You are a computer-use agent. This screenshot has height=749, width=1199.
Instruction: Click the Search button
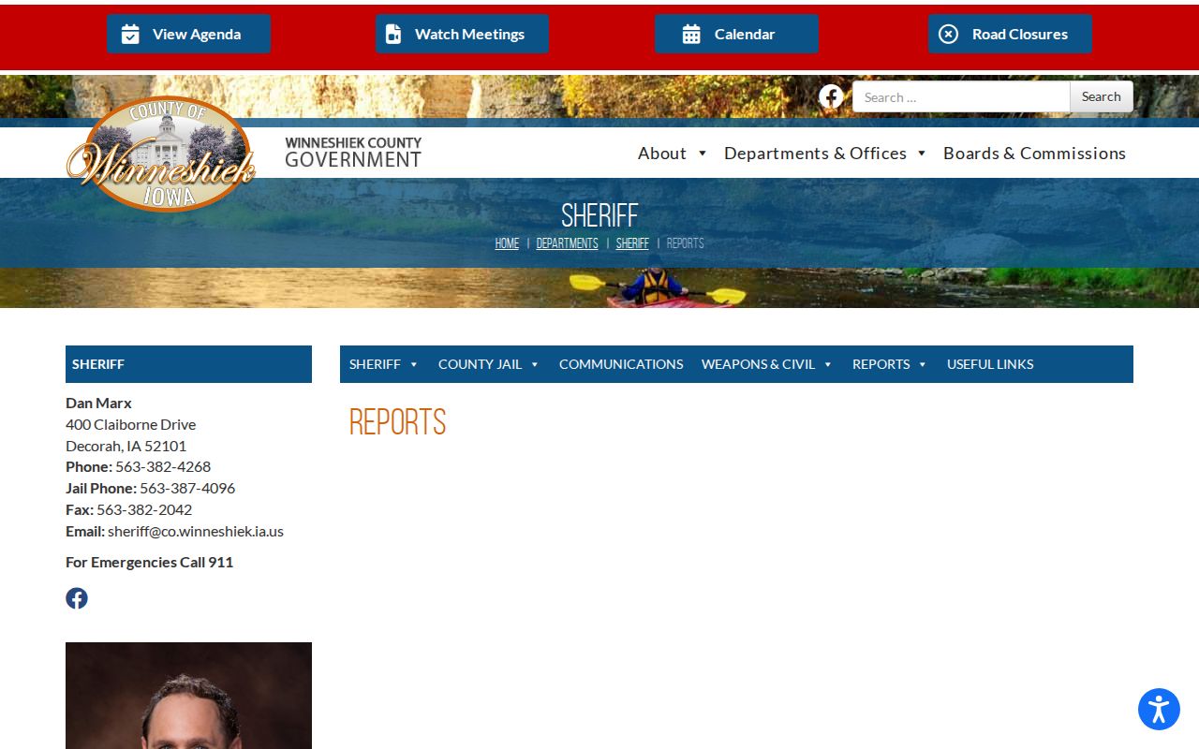(1102, 96)
